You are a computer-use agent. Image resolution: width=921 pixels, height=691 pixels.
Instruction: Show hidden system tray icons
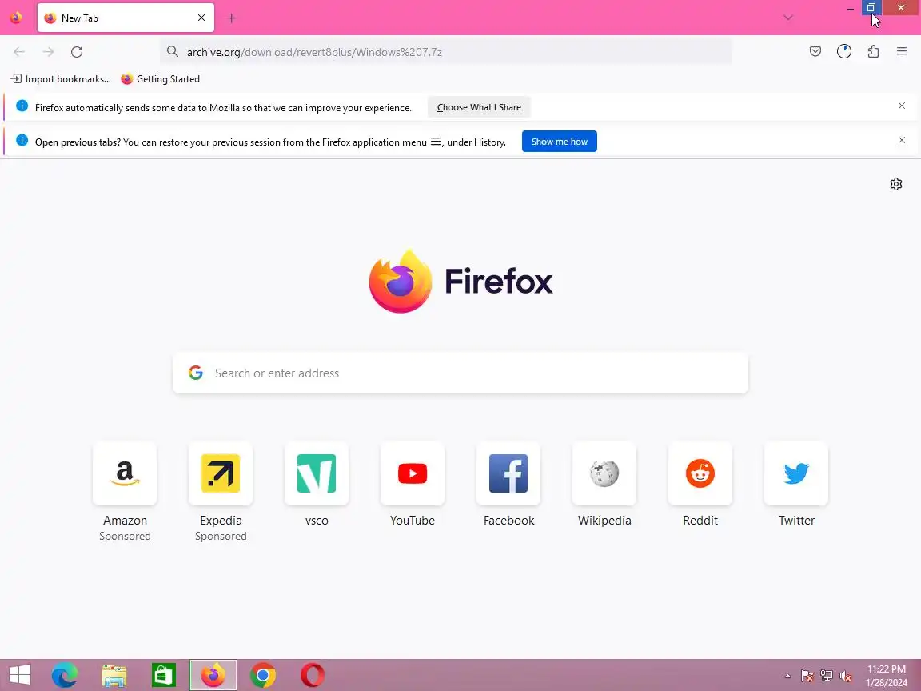coord(787,676)
